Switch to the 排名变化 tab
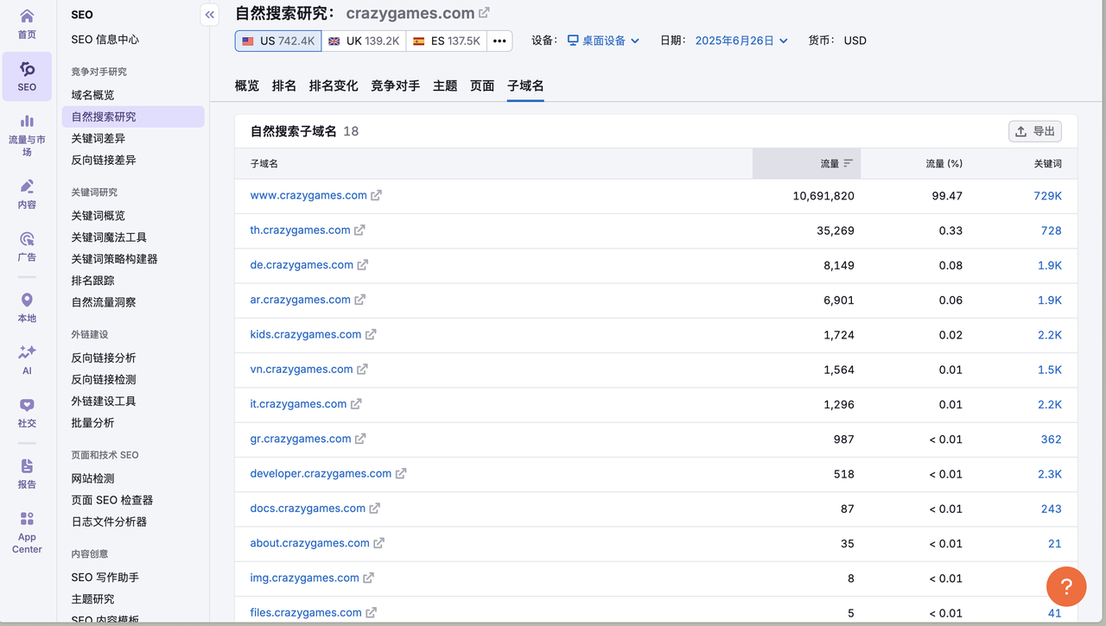This screenshot has width=1106, height=626. pyautogui.click(x=334, y=85)
